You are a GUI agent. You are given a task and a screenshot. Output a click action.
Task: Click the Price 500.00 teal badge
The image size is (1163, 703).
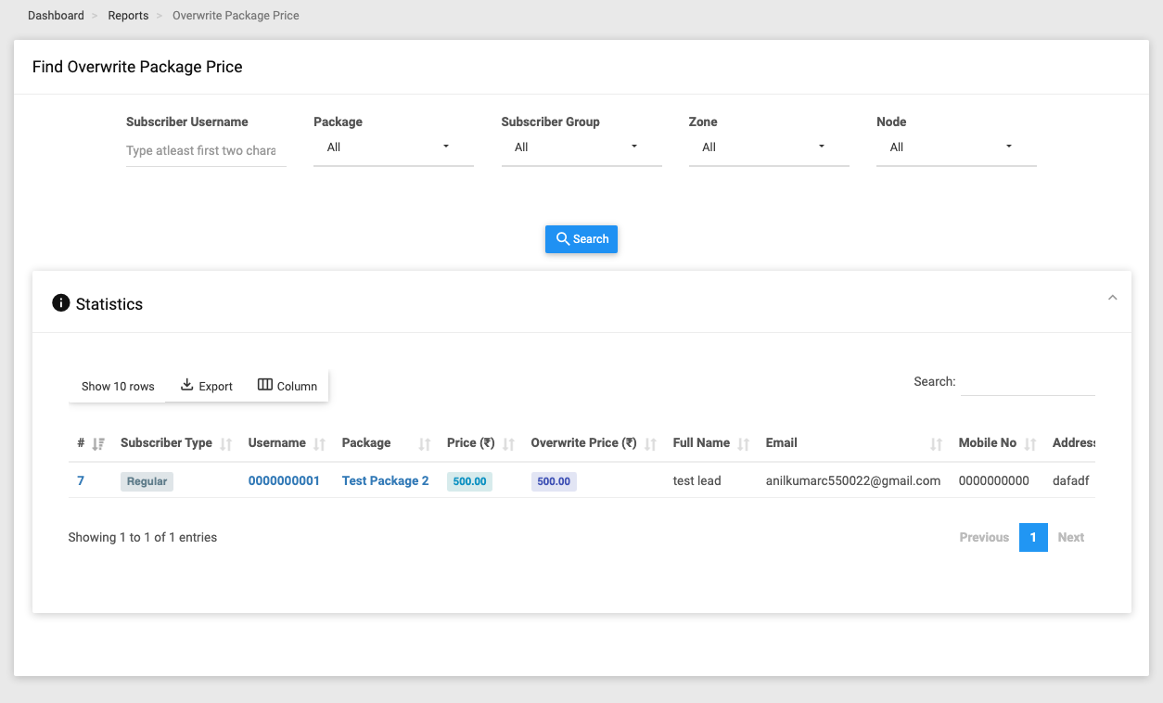(x=469, y=481)
